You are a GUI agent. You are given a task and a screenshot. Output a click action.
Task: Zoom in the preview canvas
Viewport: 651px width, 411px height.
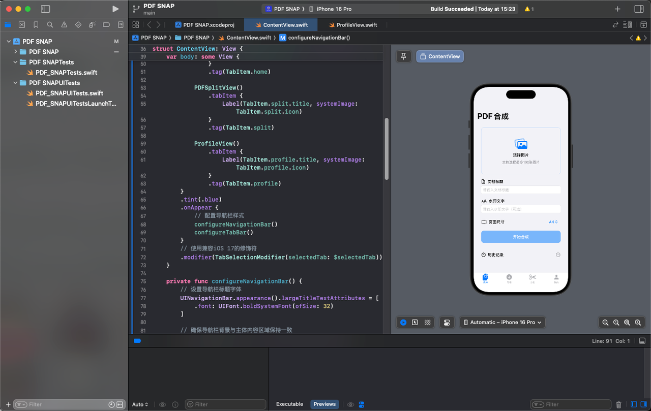[638, 322]
